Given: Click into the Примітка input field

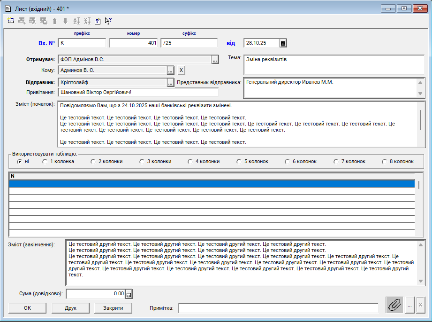Looking at the screenshot, I should [x=278, y=308].
